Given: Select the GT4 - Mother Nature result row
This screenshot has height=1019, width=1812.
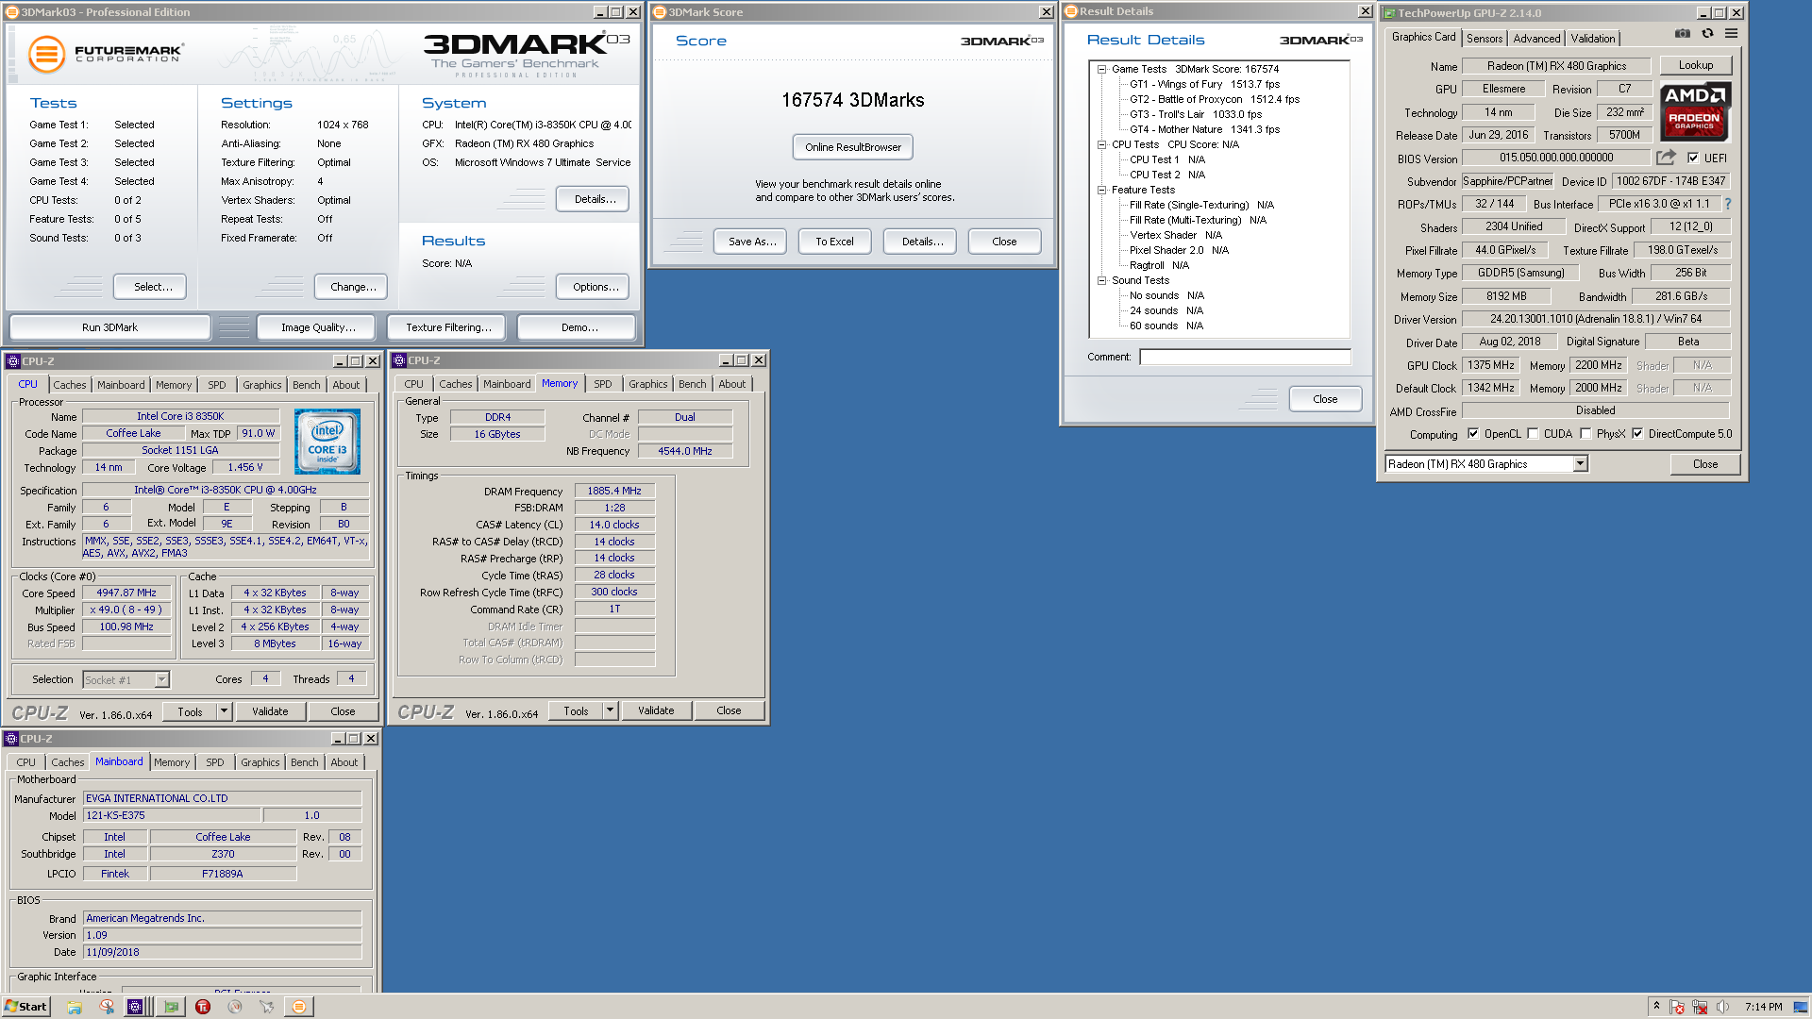Looking at the screenshot, I should point(1205,129).
